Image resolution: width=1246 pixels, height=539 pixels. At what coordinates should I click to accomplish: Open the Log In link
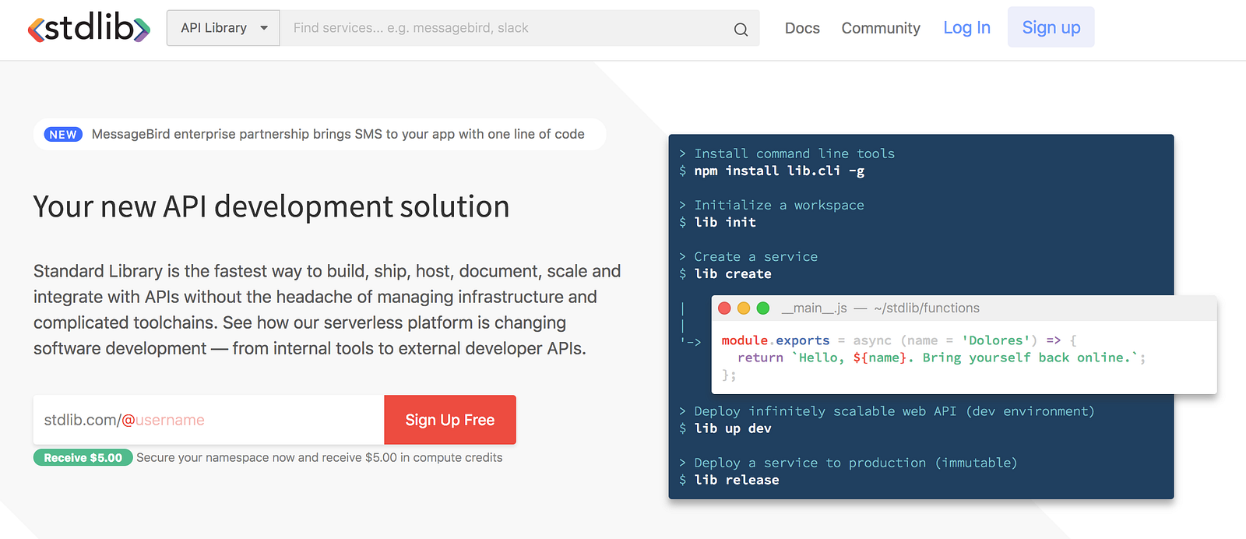pyautogui.click(x=966, y=28)
